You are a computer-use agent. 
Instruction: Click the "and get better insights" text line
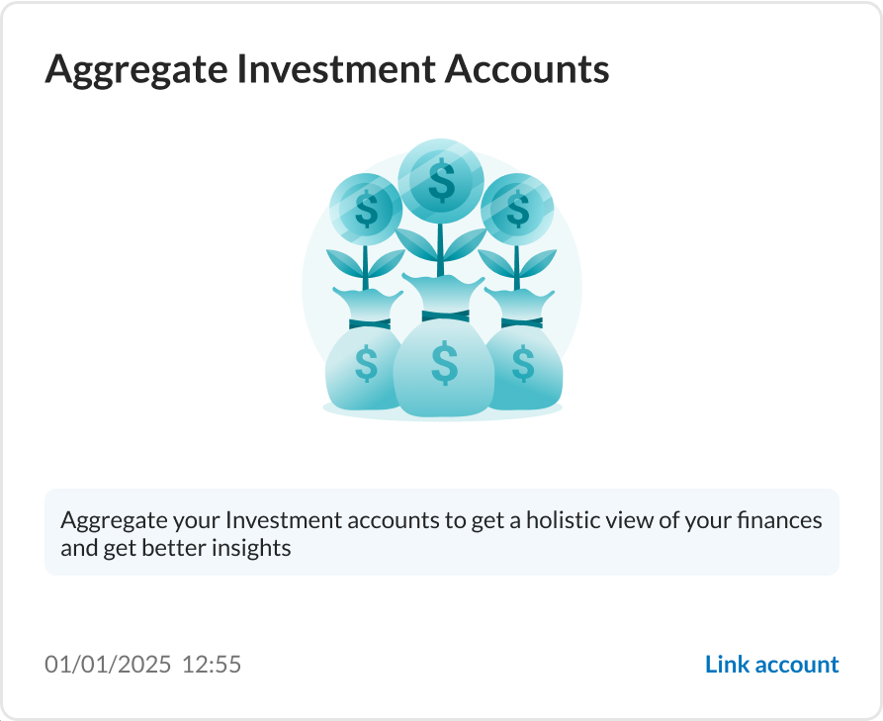click(176, 548)
